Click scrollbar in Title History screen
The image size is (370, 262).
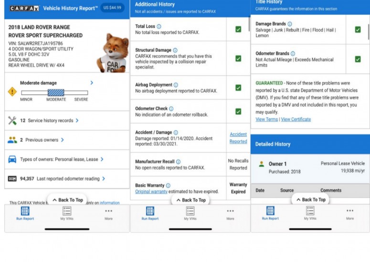click(x=369, y=32)
